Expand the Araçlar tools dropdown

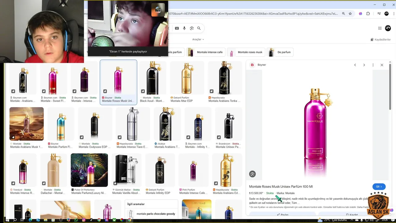[x=198, y=39]
